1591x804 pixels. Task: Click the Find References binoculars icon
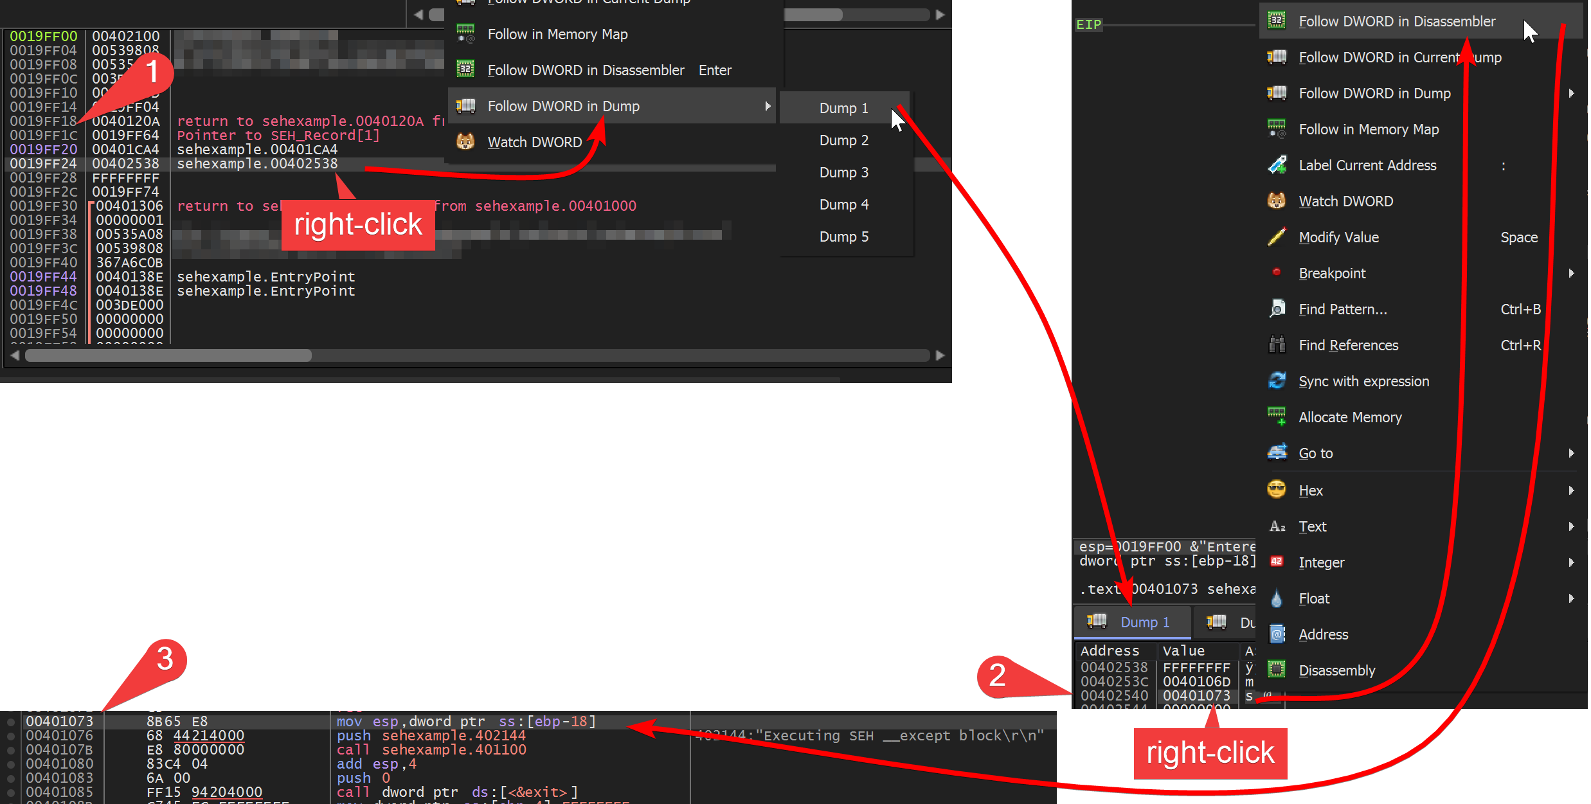(1277, 345)
